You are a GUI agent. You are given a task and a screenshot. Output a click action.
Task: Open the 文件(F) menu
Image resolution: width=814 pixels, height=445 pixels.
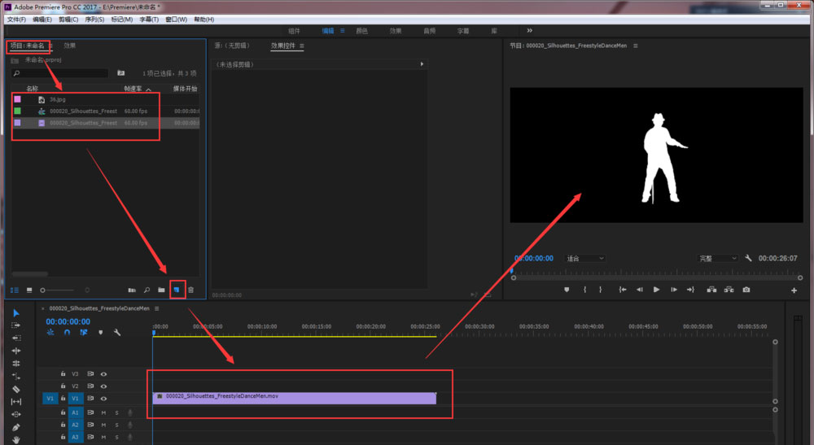tap(16, 19)
